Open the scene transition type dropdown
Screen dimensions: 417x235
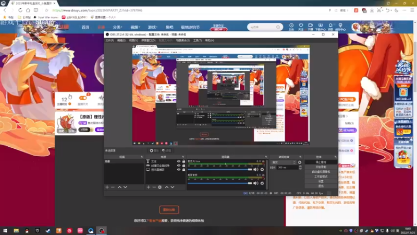click(283, 162)
